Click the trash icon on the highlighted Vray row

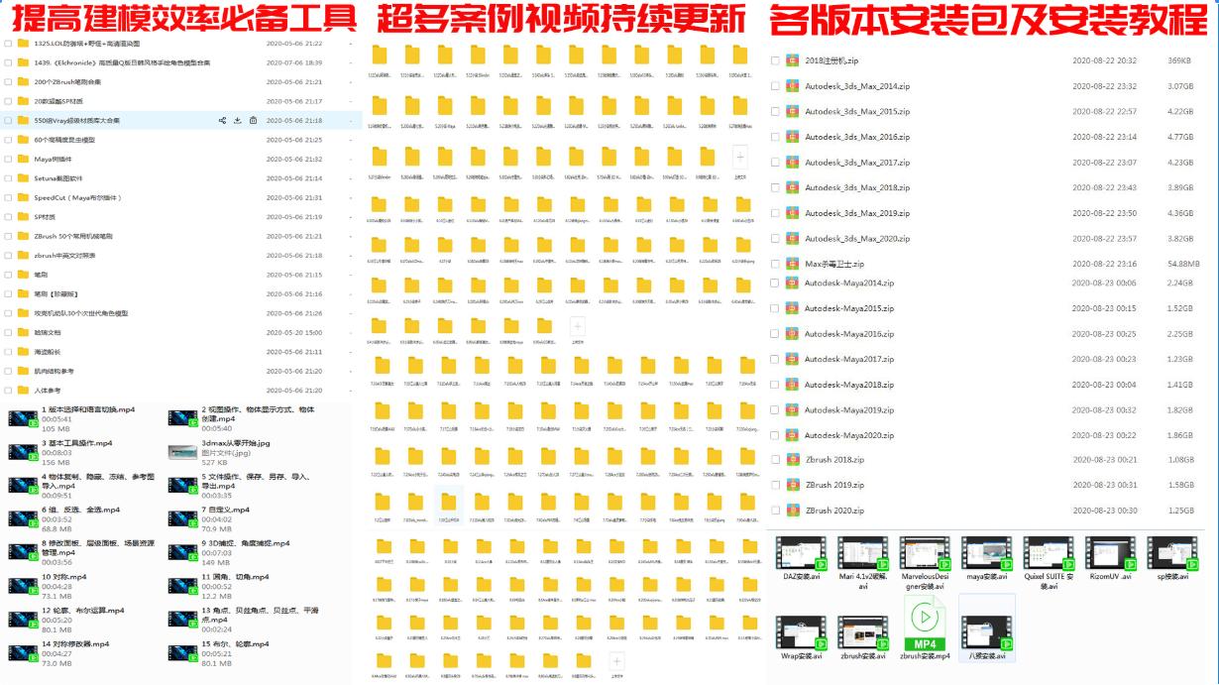coord(254,120)
